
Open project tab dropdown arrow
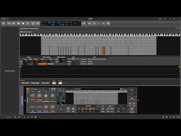(8, 19)
